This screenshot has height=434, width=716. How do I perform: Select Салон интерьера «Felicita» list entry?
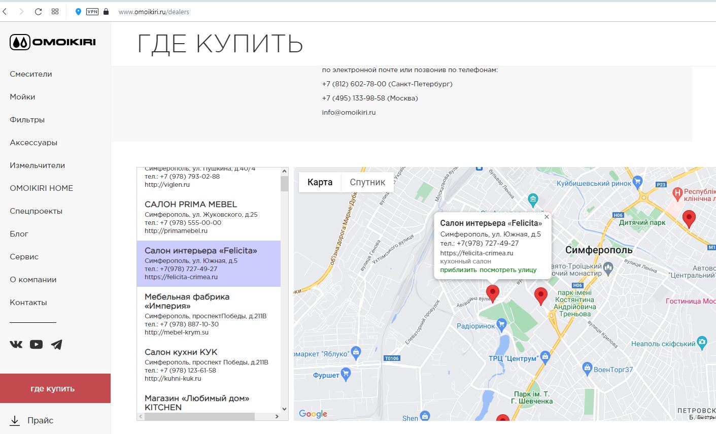(209, 263)
